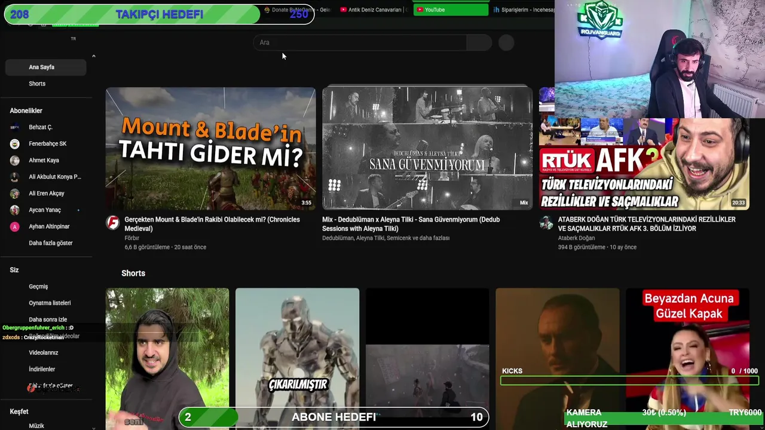
Task: Click the Keşfet section heading
Action: tap(19, 411)
